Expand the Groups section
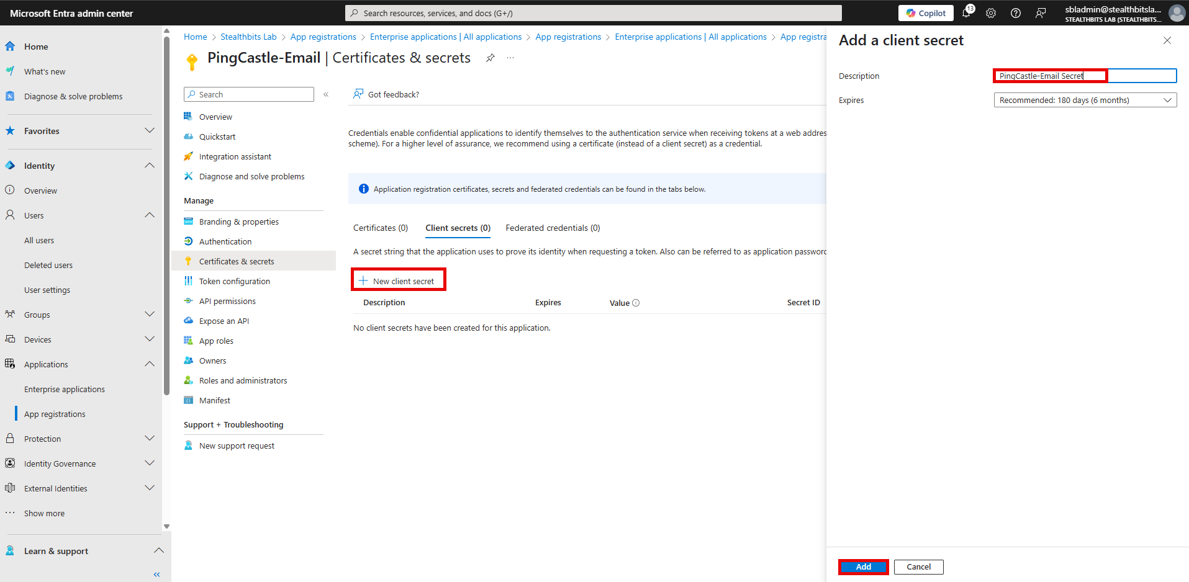Viewport: 1189px width, 582px height. [x=150, y=315]
